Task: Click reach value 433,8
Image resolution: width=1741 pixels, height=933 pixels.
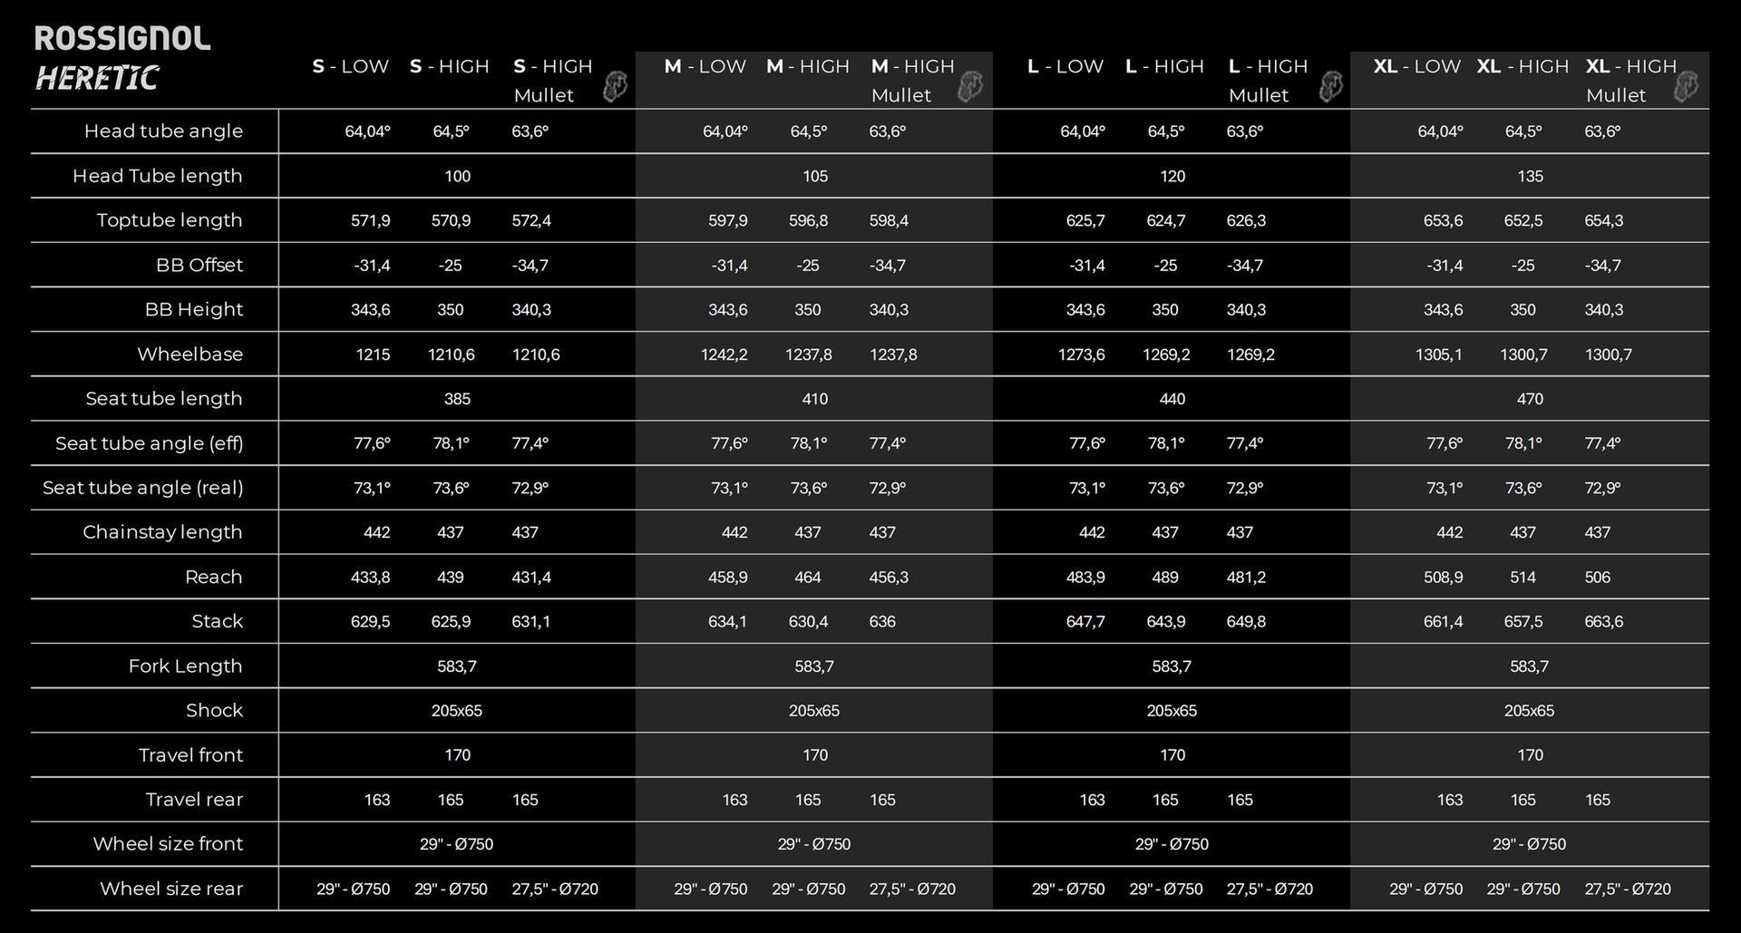Action: 371,577
